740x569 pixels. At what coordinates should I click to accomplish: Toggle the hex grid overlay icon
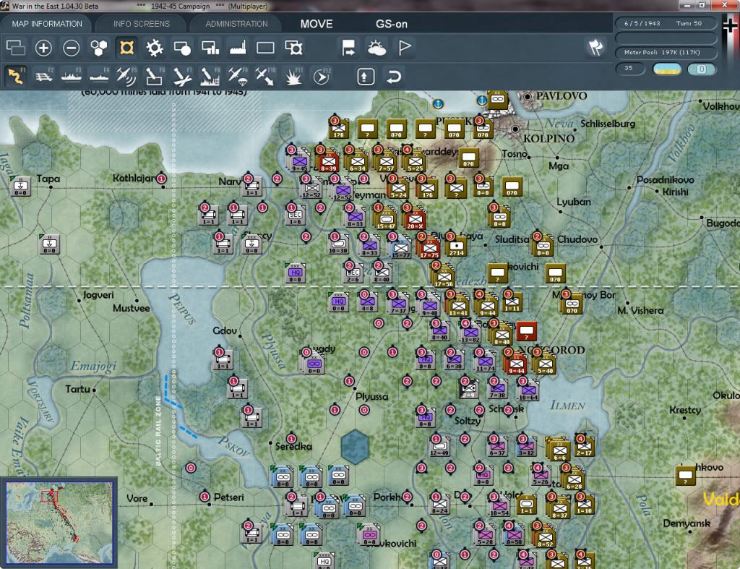coord(98,48)
